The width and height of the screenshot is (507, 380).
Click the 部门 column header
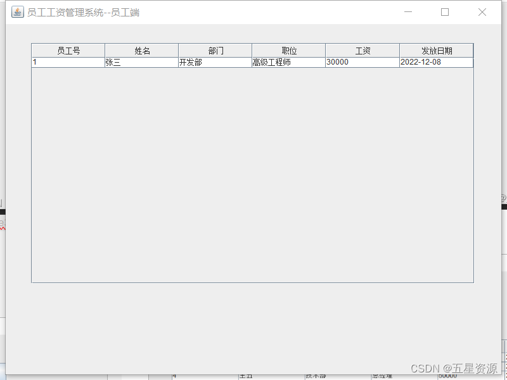(215, 50)
